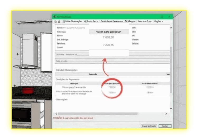
Task: Select the 'Valor à vista 5% de desconto' row
Action: [x=74, y=92]
